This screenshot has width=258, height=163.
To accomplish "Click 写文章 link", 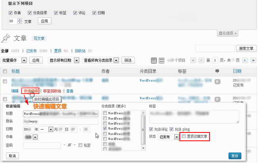I will coord(39,38).
